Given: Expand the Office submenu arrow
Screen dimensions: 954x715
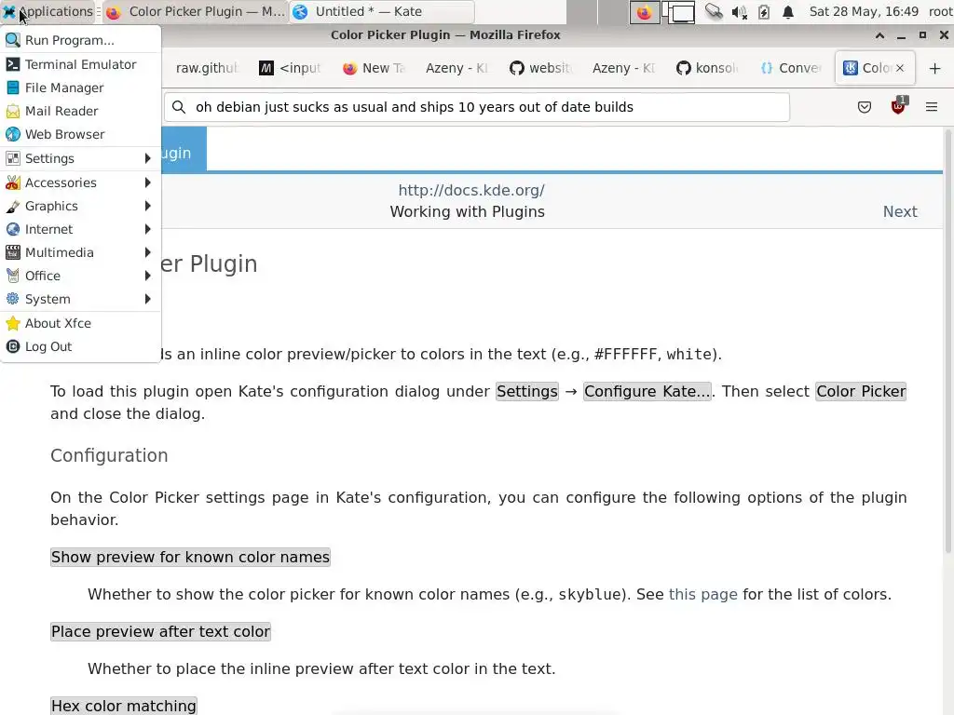Looking at the screenshot, I should click(148, 276).
